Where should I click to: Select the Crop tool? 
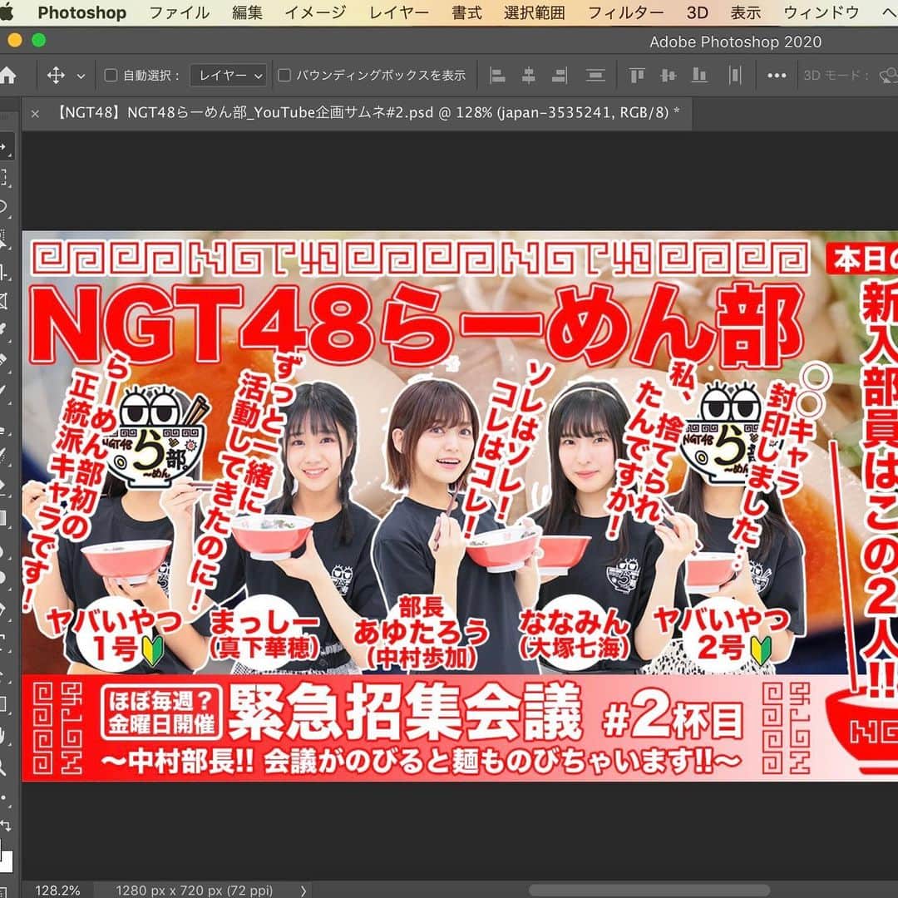coord(5,270)
